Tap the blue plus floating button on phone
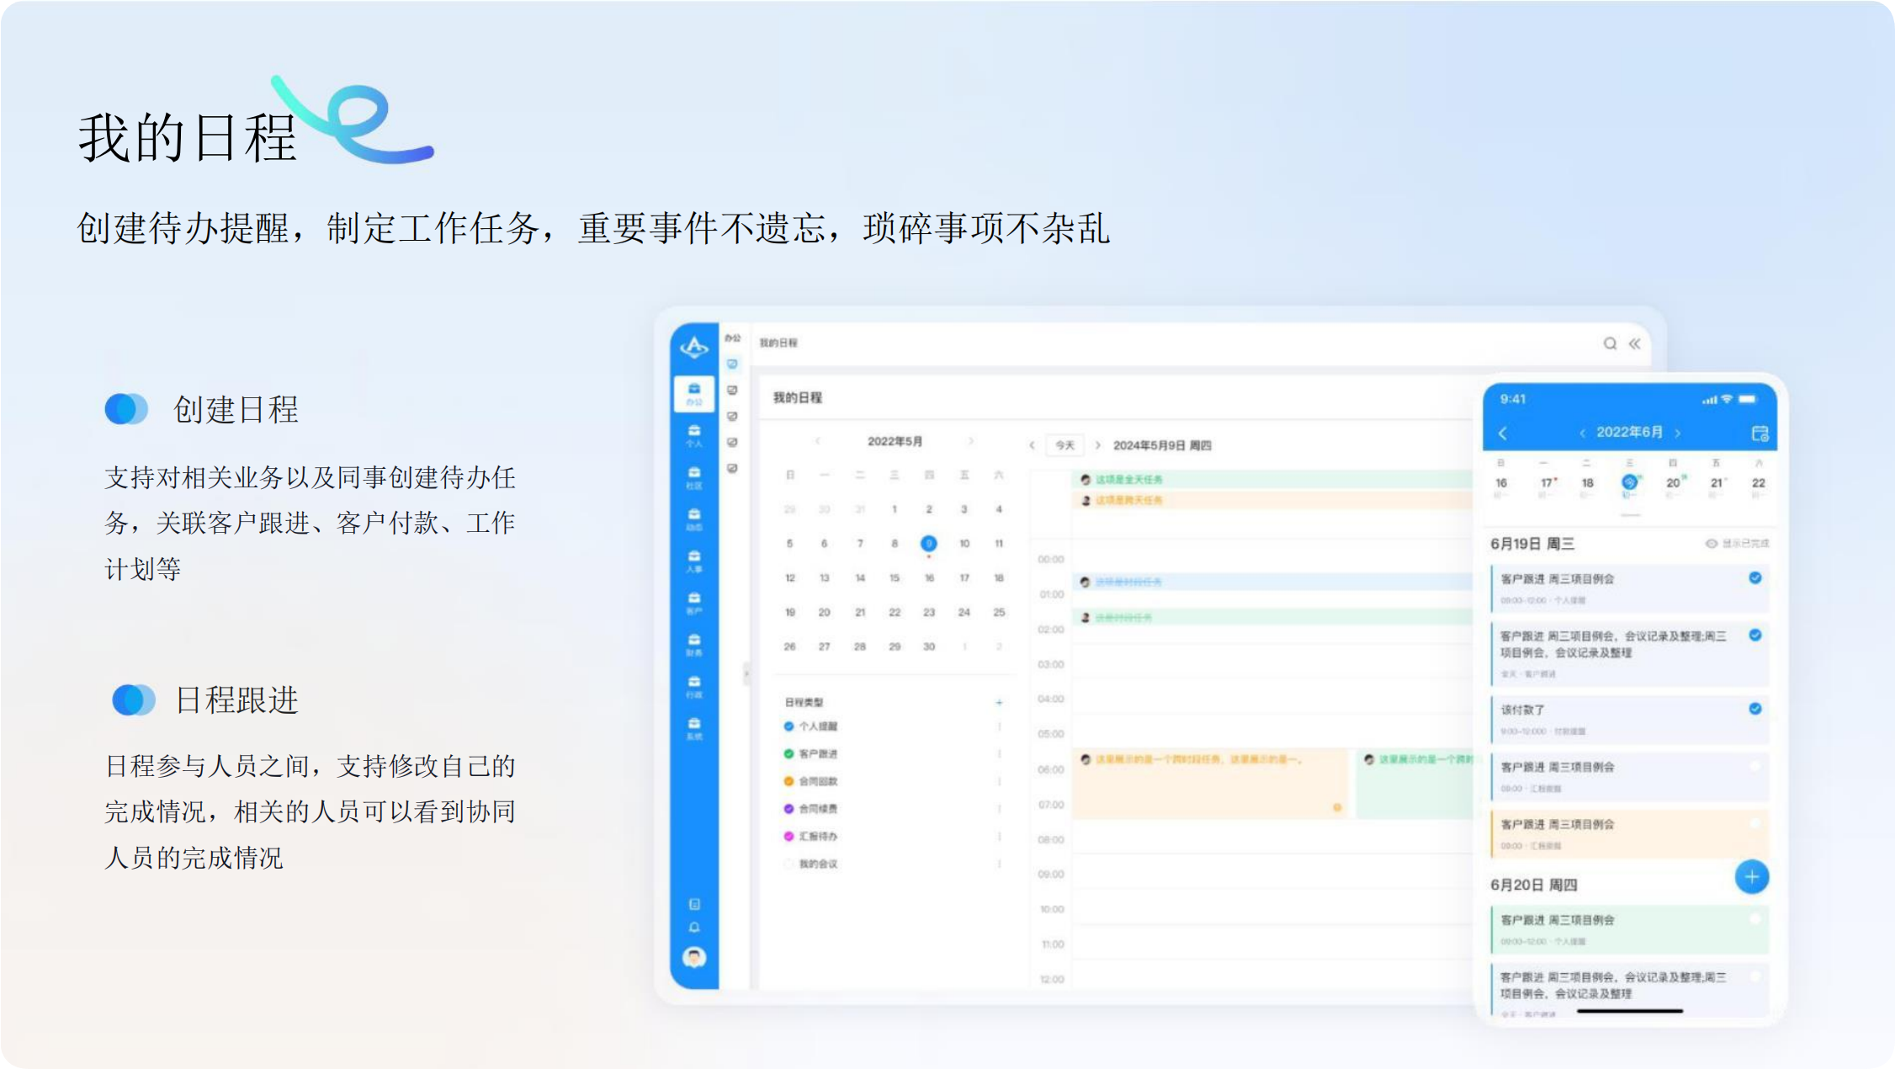The image size is (1895, 1069). point(1751,877)
